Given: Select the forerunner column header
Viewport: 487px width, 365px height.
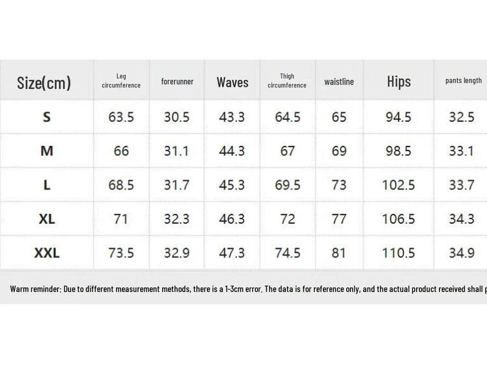Looking at the screenshot, I should tap(177, 82).
